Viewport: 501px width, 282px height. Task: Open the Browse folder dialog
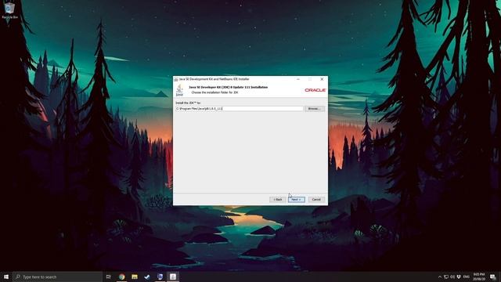point(315,109)
